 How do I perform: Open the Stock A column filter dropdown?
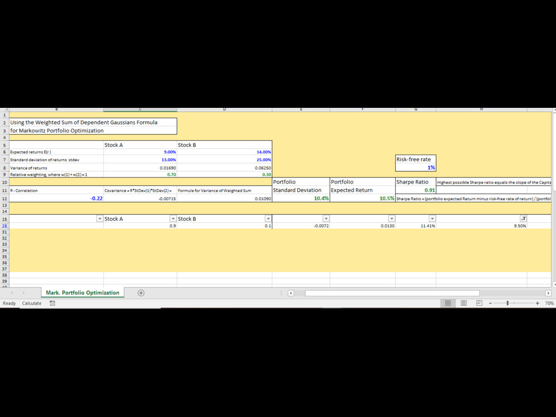[x=173, y=219]
